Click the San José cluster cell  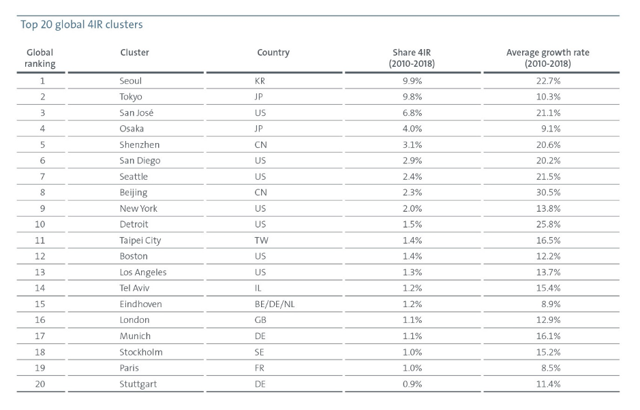pos(136,112)
